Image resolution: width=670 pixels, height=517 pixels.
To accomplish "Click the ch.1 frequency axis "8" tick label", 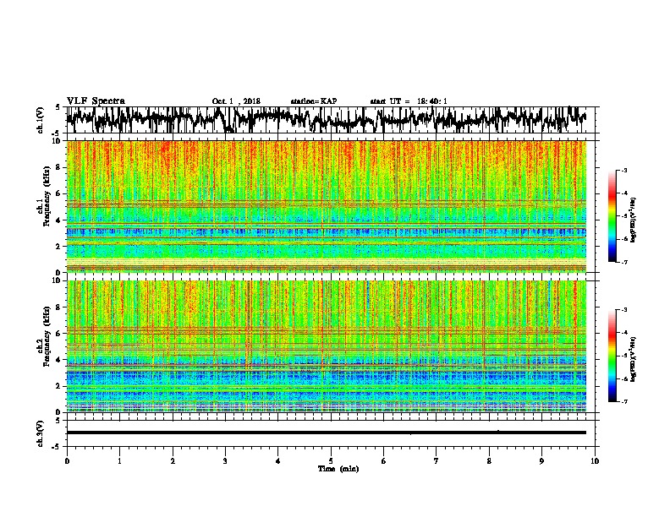I will pos(58,167).
